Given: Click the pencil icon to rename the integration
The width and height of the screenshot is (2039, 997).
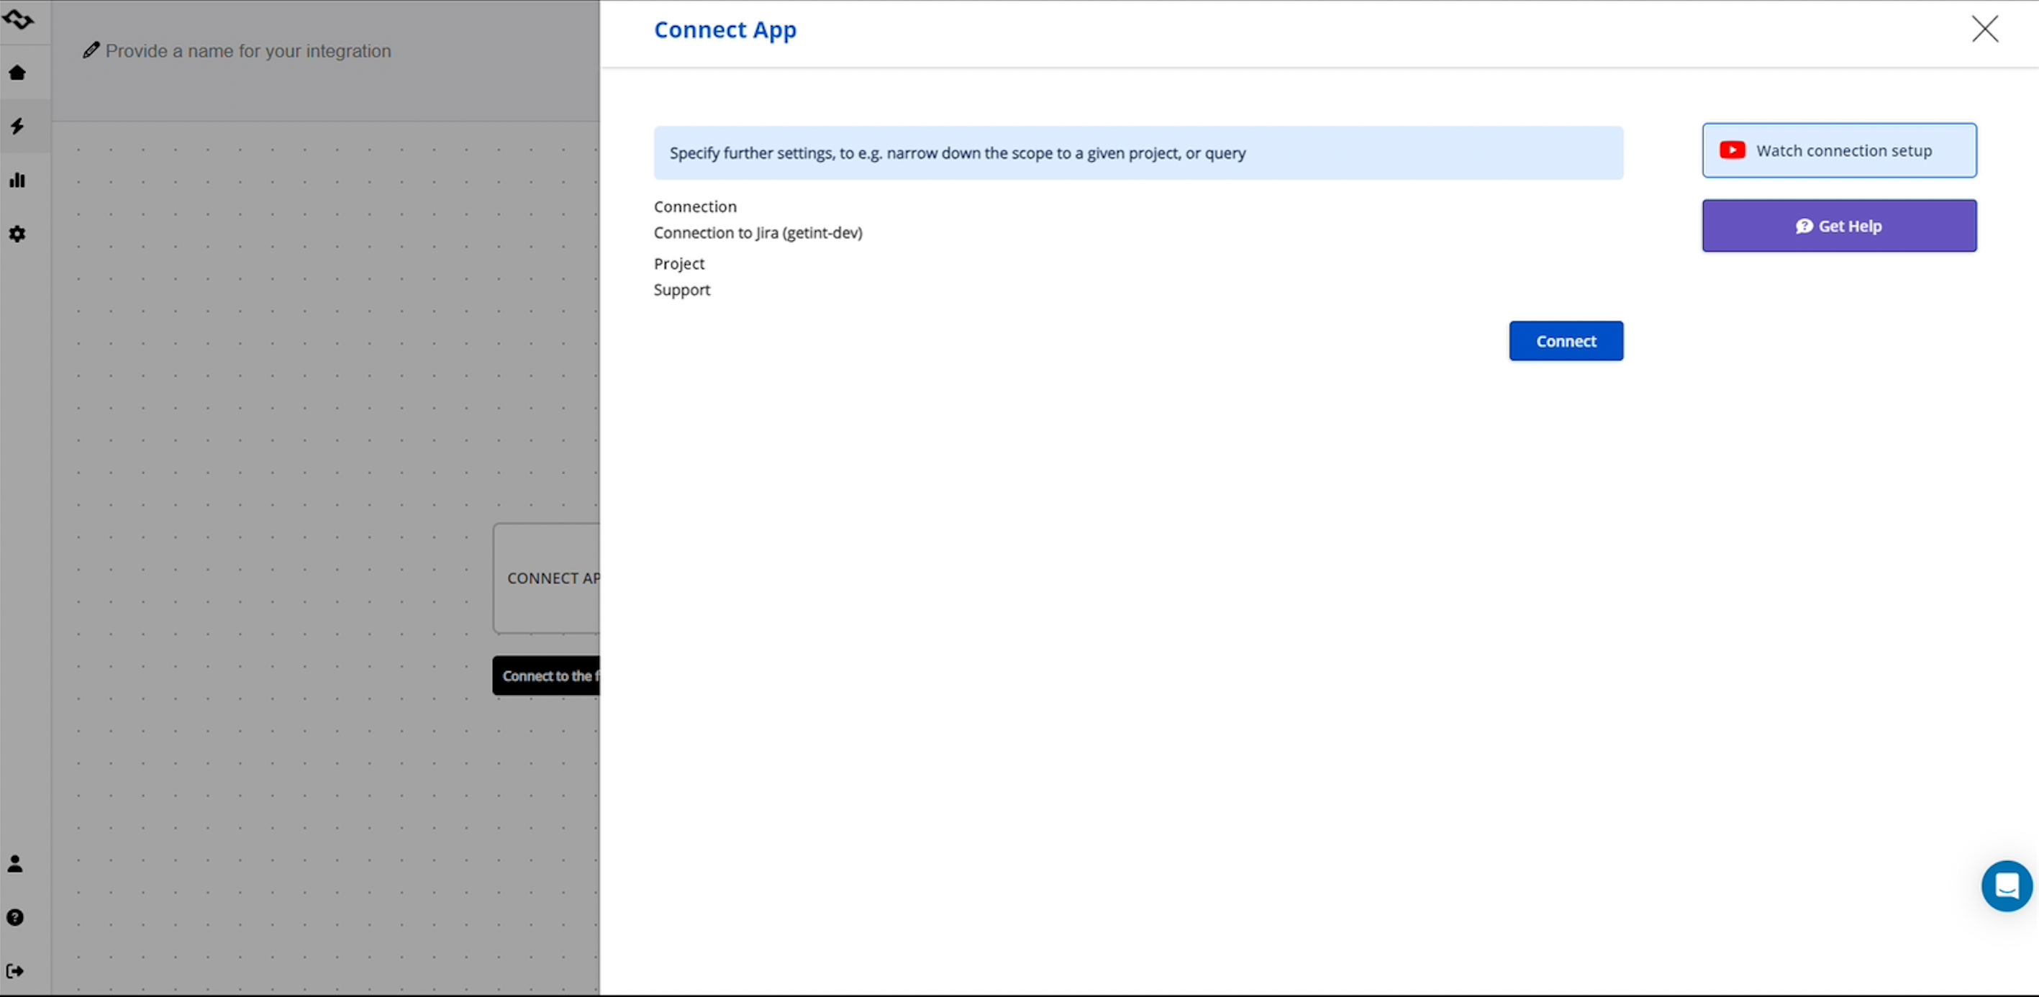Looking at the screenshot, I should click(x=91, y=50).
